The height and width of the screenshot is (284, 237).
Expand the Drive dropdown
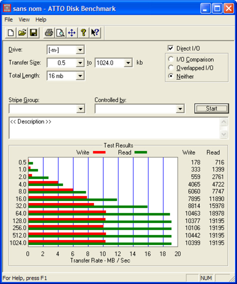(x=80, y=50)
